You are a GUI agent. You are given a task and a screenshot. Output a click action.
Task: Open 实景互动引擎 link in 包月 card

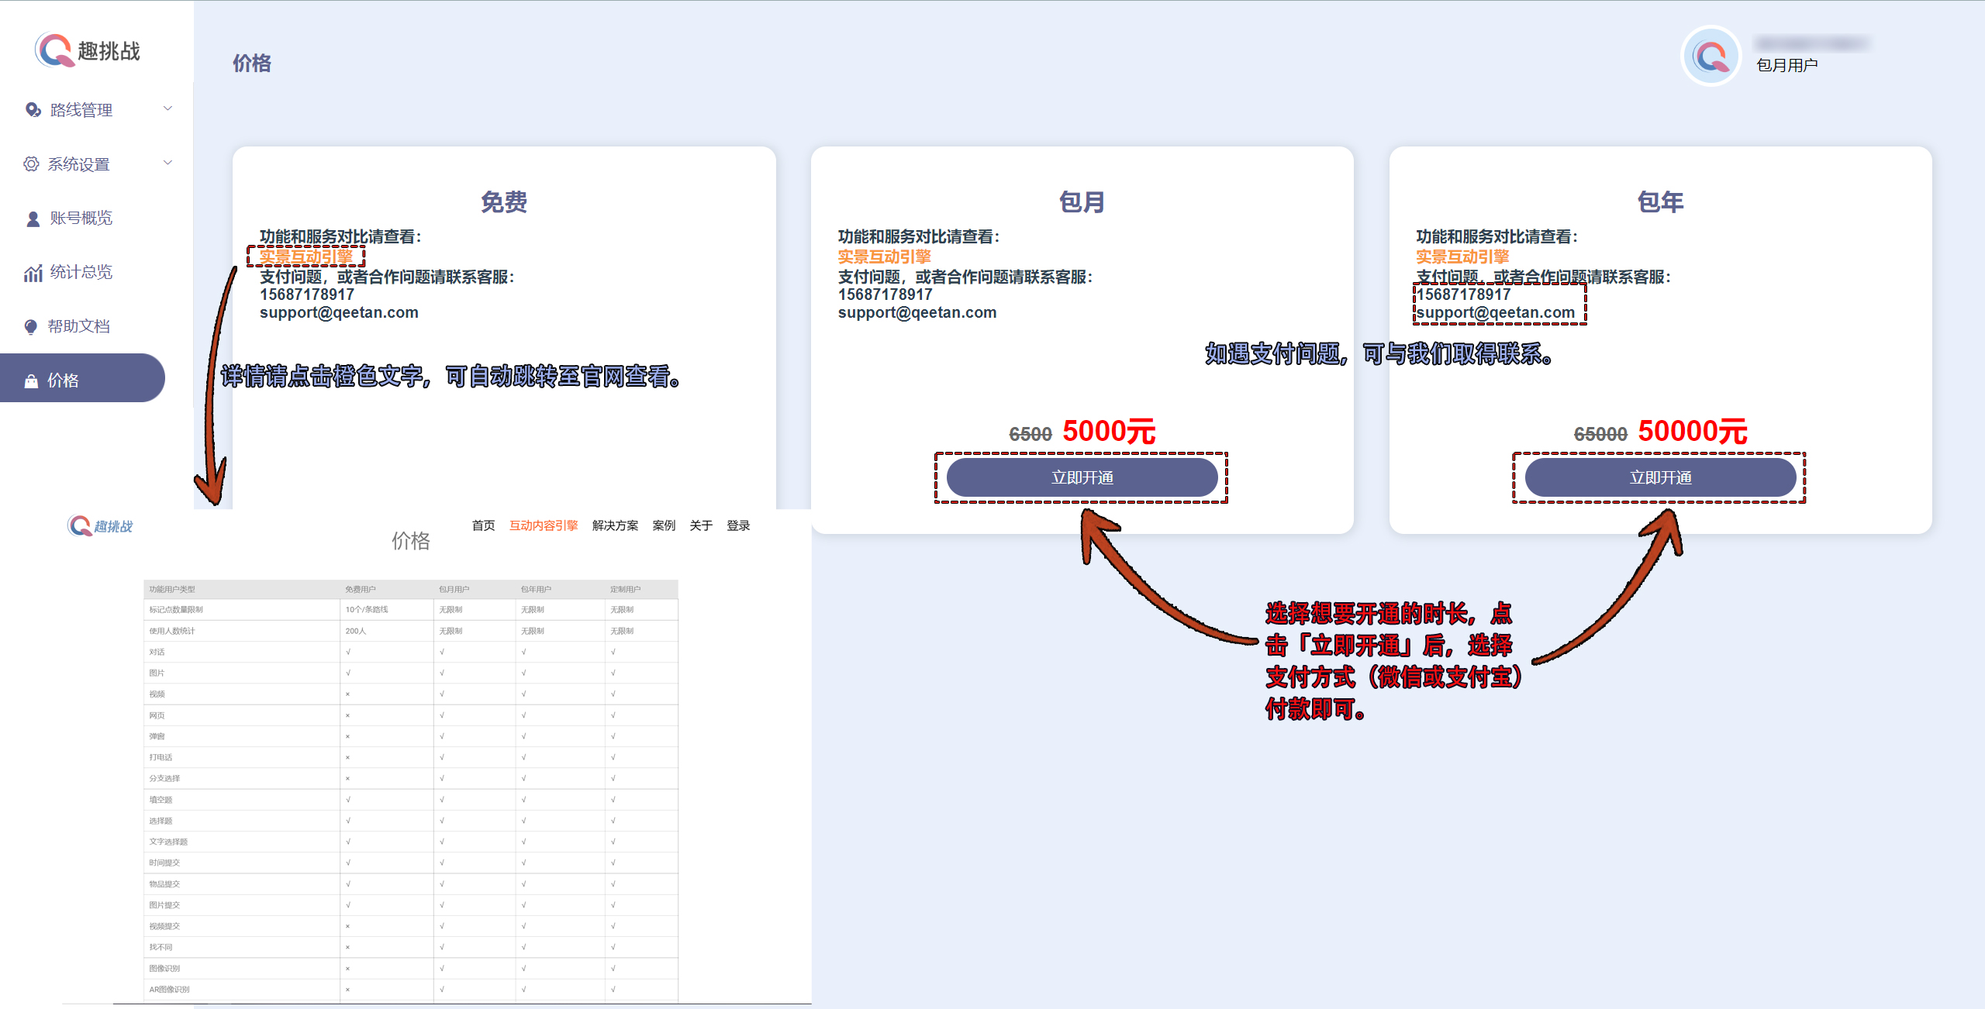pyautogui.click(x=884, y=257)
